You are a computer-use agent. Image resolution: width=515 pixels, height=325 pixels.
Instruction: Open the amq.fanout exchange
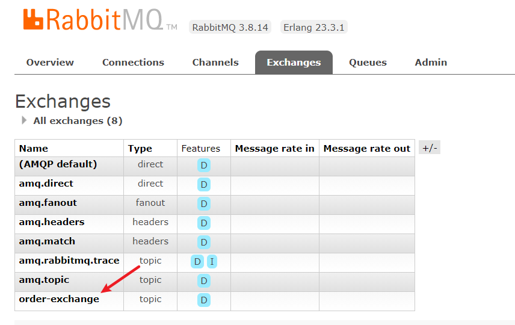tap(48, 203)
